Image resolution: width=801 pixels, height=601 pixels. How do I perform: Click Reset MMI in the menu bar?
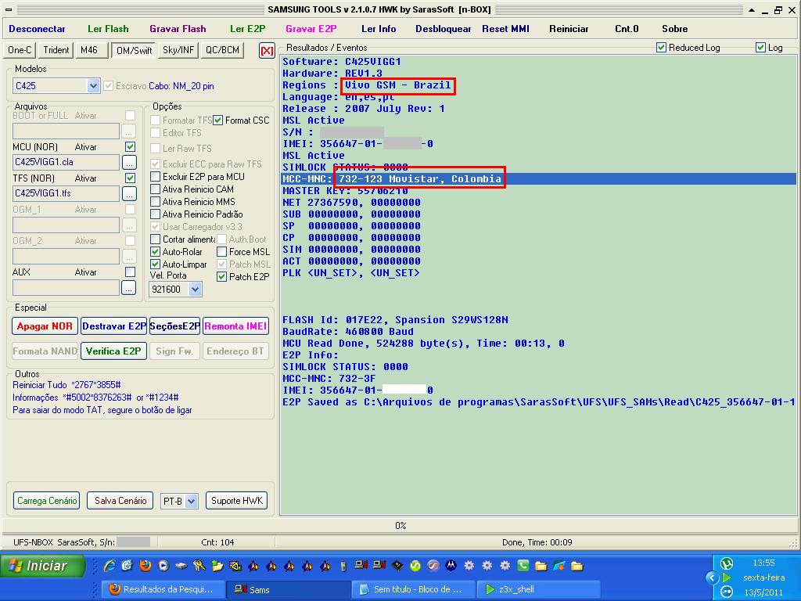point(506,29)
